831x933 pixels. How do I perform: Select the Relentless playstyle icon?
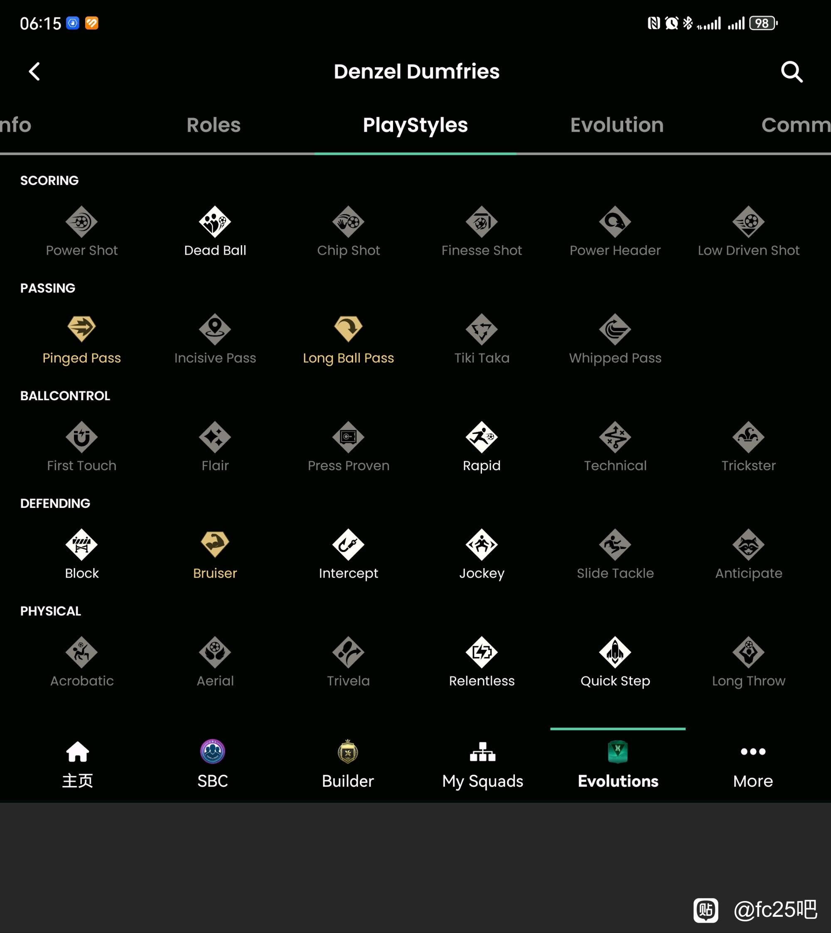tap(482, 652)
